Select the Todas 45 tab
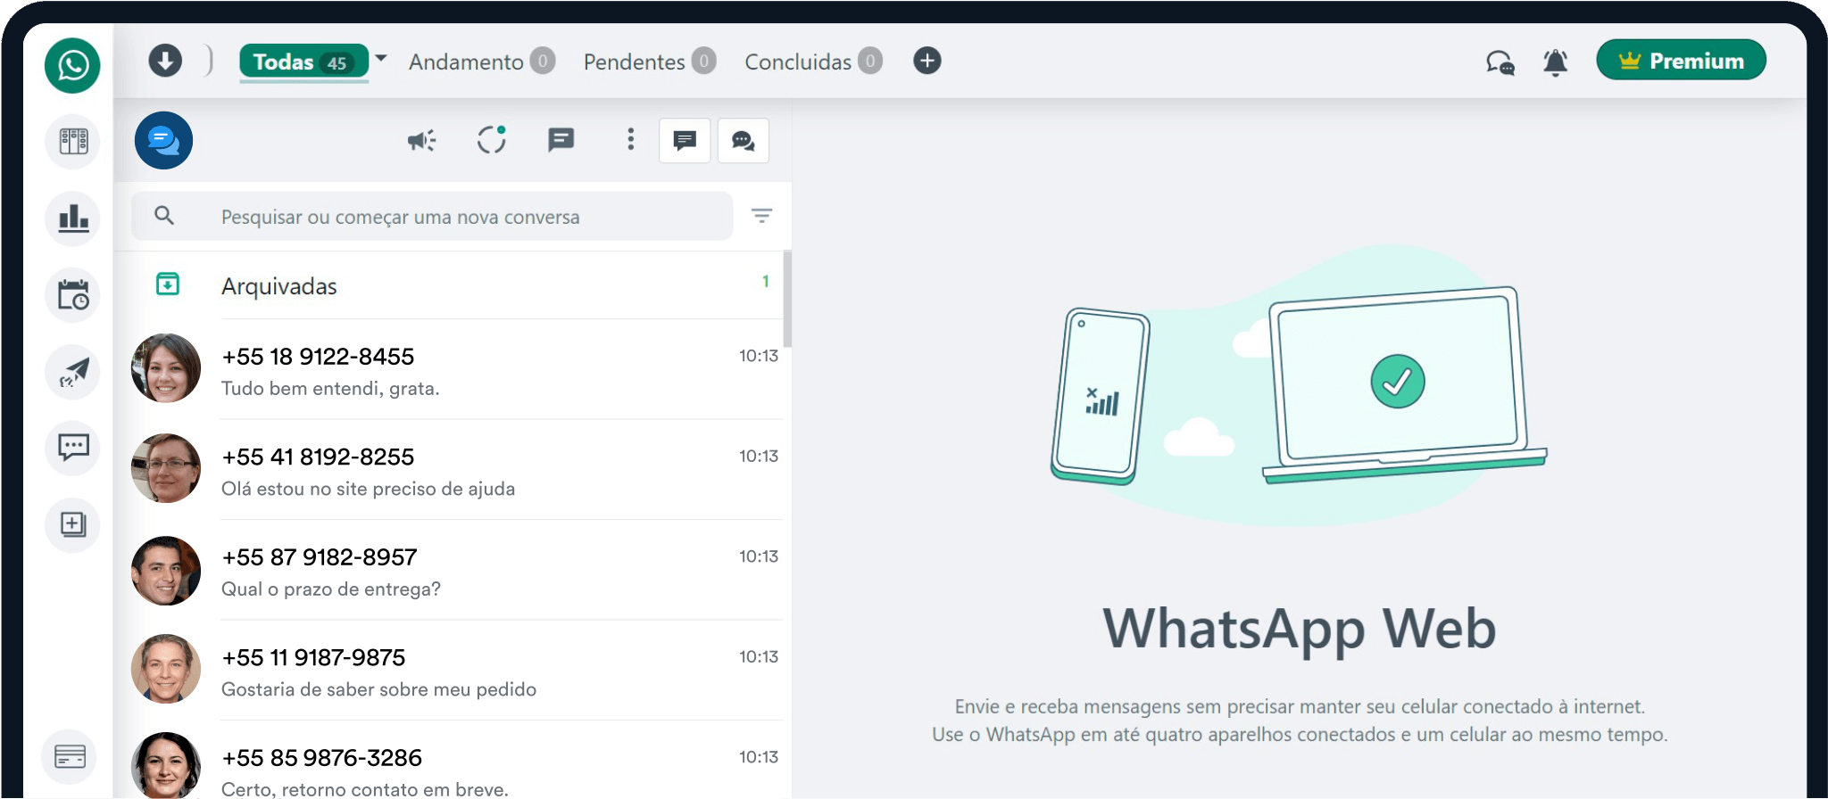This screenshot has height=799, width=1828. click(x=303, y=62)
